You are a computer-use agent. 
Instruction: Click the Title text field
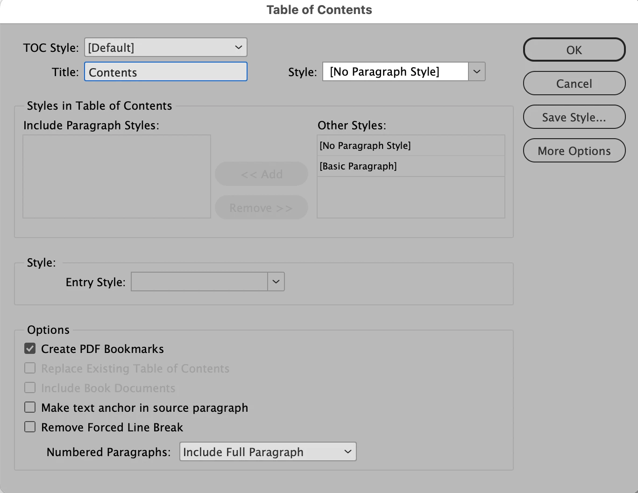(165, 72)
